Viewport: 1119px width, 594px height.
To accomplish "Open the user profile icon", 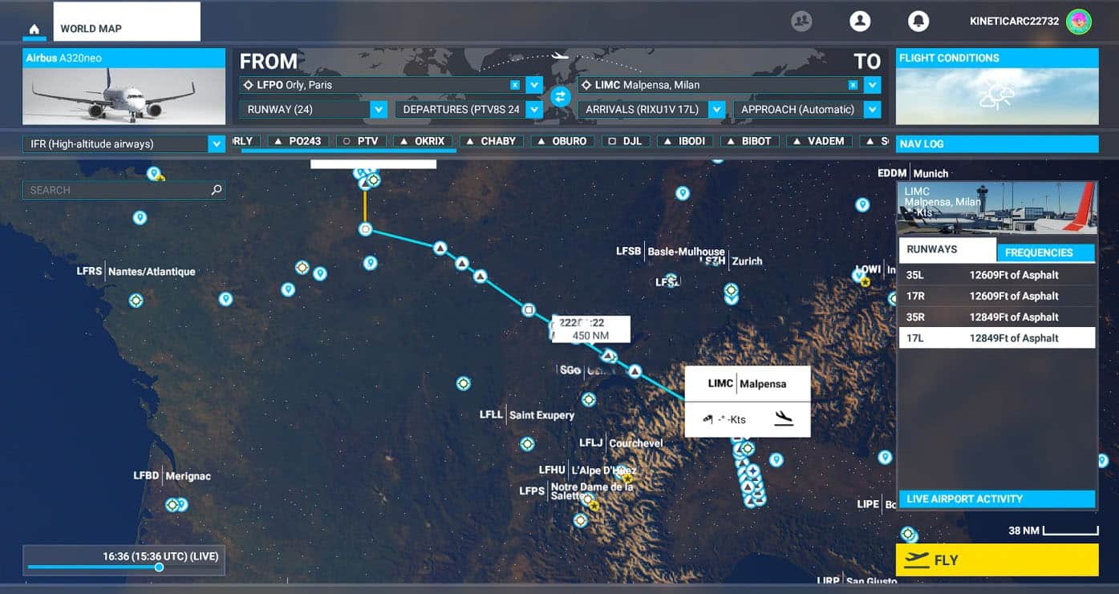I will [x=860, y=22].
